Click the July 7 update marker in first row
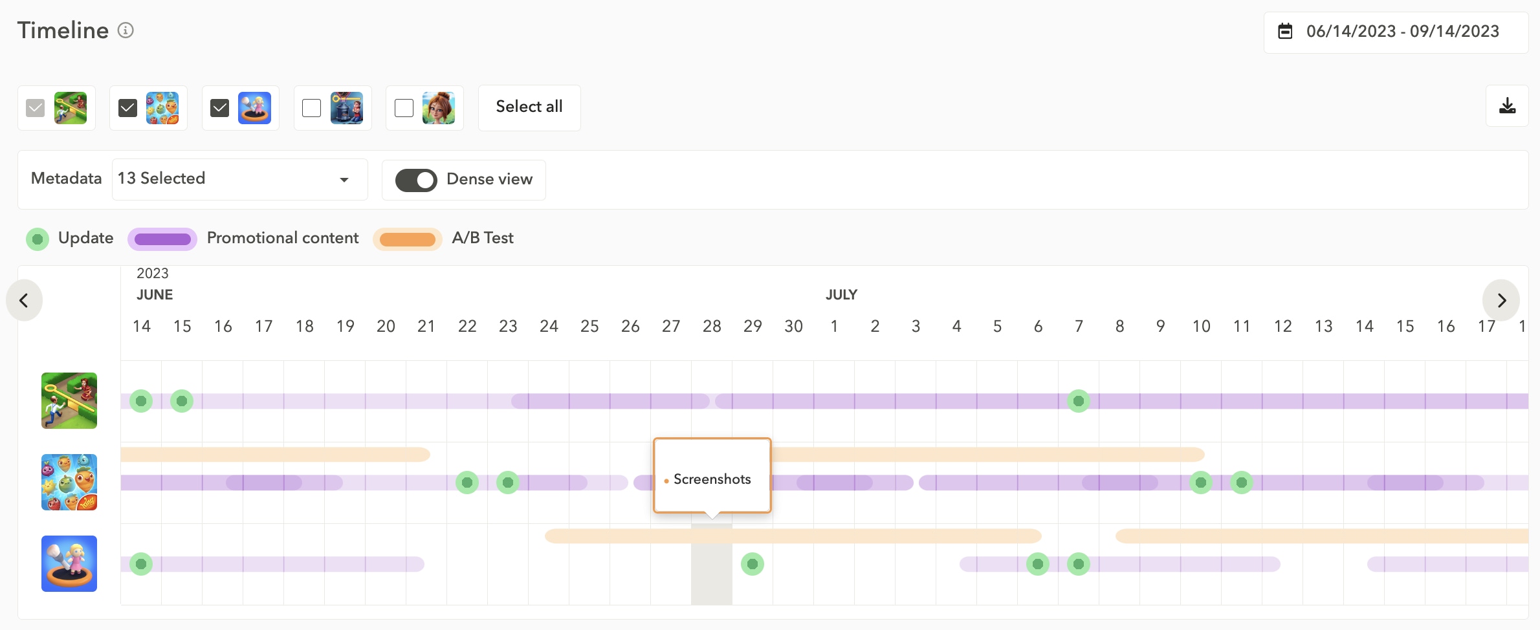Image resolution: width=1540 pixels, height=630 pixels. (x=1078, y=401)
